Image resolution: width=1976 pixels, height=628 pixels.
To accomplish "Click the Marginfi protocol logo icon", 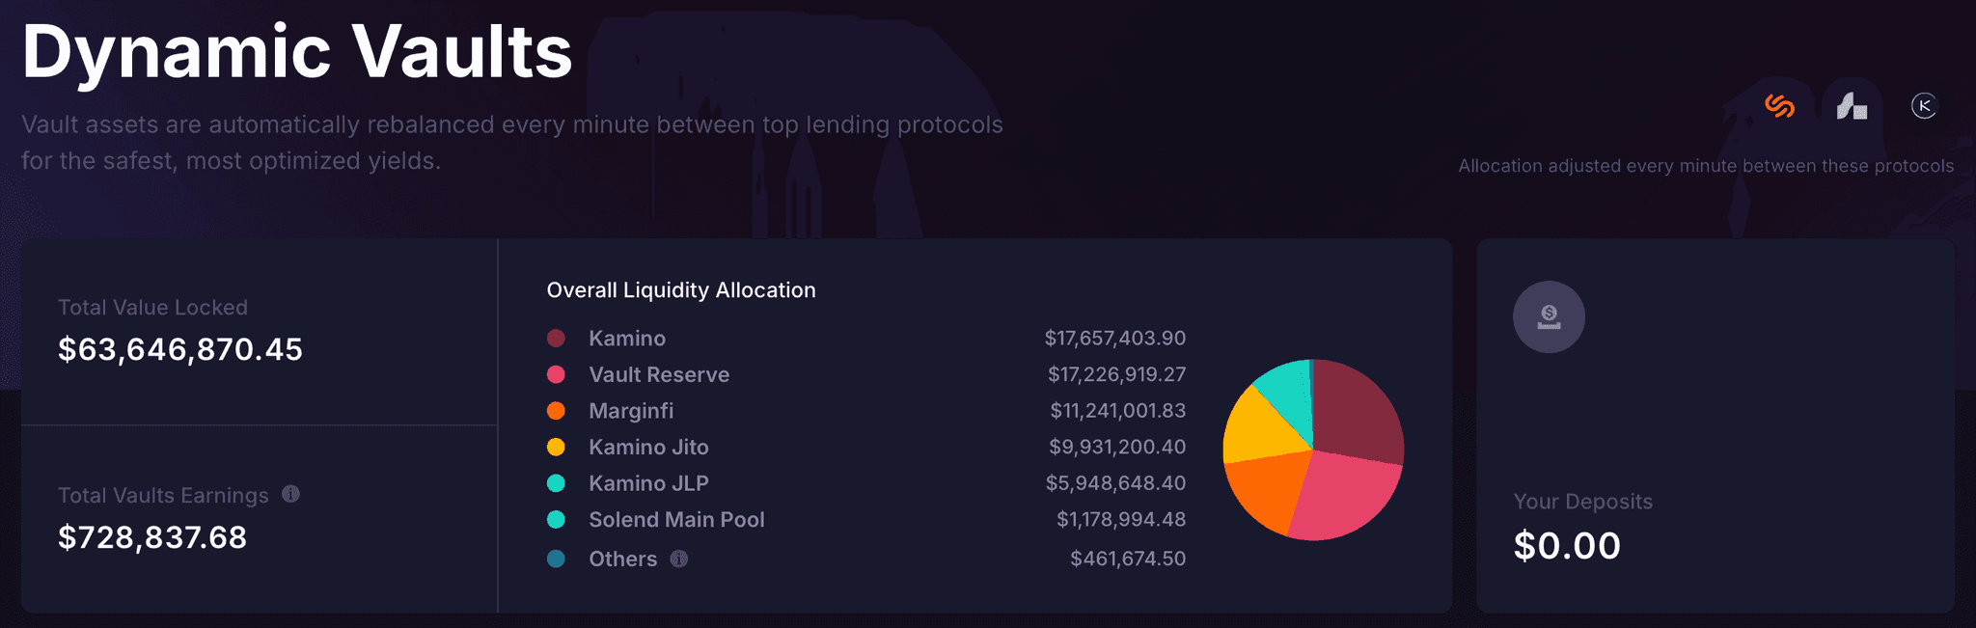I will pos(1852,106).
